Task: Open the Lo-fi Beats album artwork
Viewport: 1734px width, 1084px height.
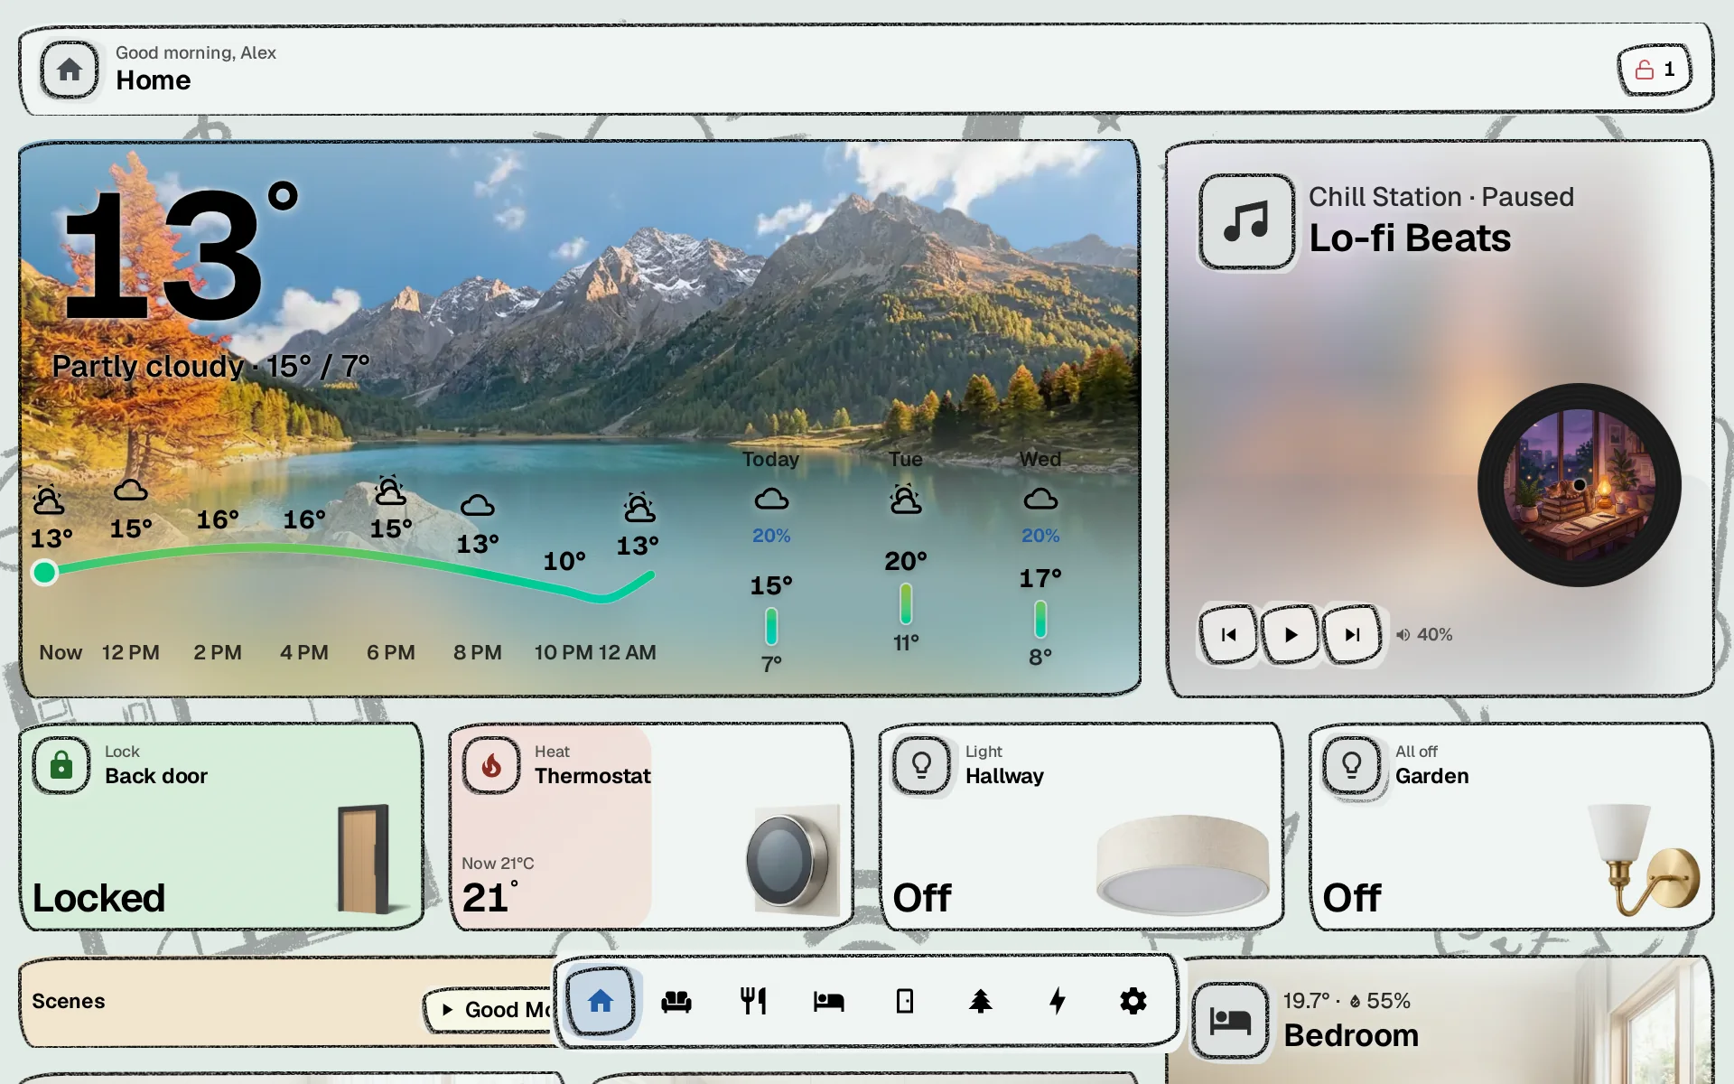Action: coord(1579,485)
